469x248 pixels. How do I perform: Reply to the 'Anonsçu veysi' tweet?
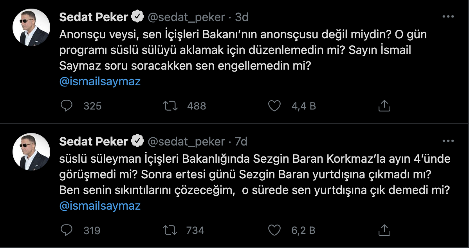pos(67,106)
